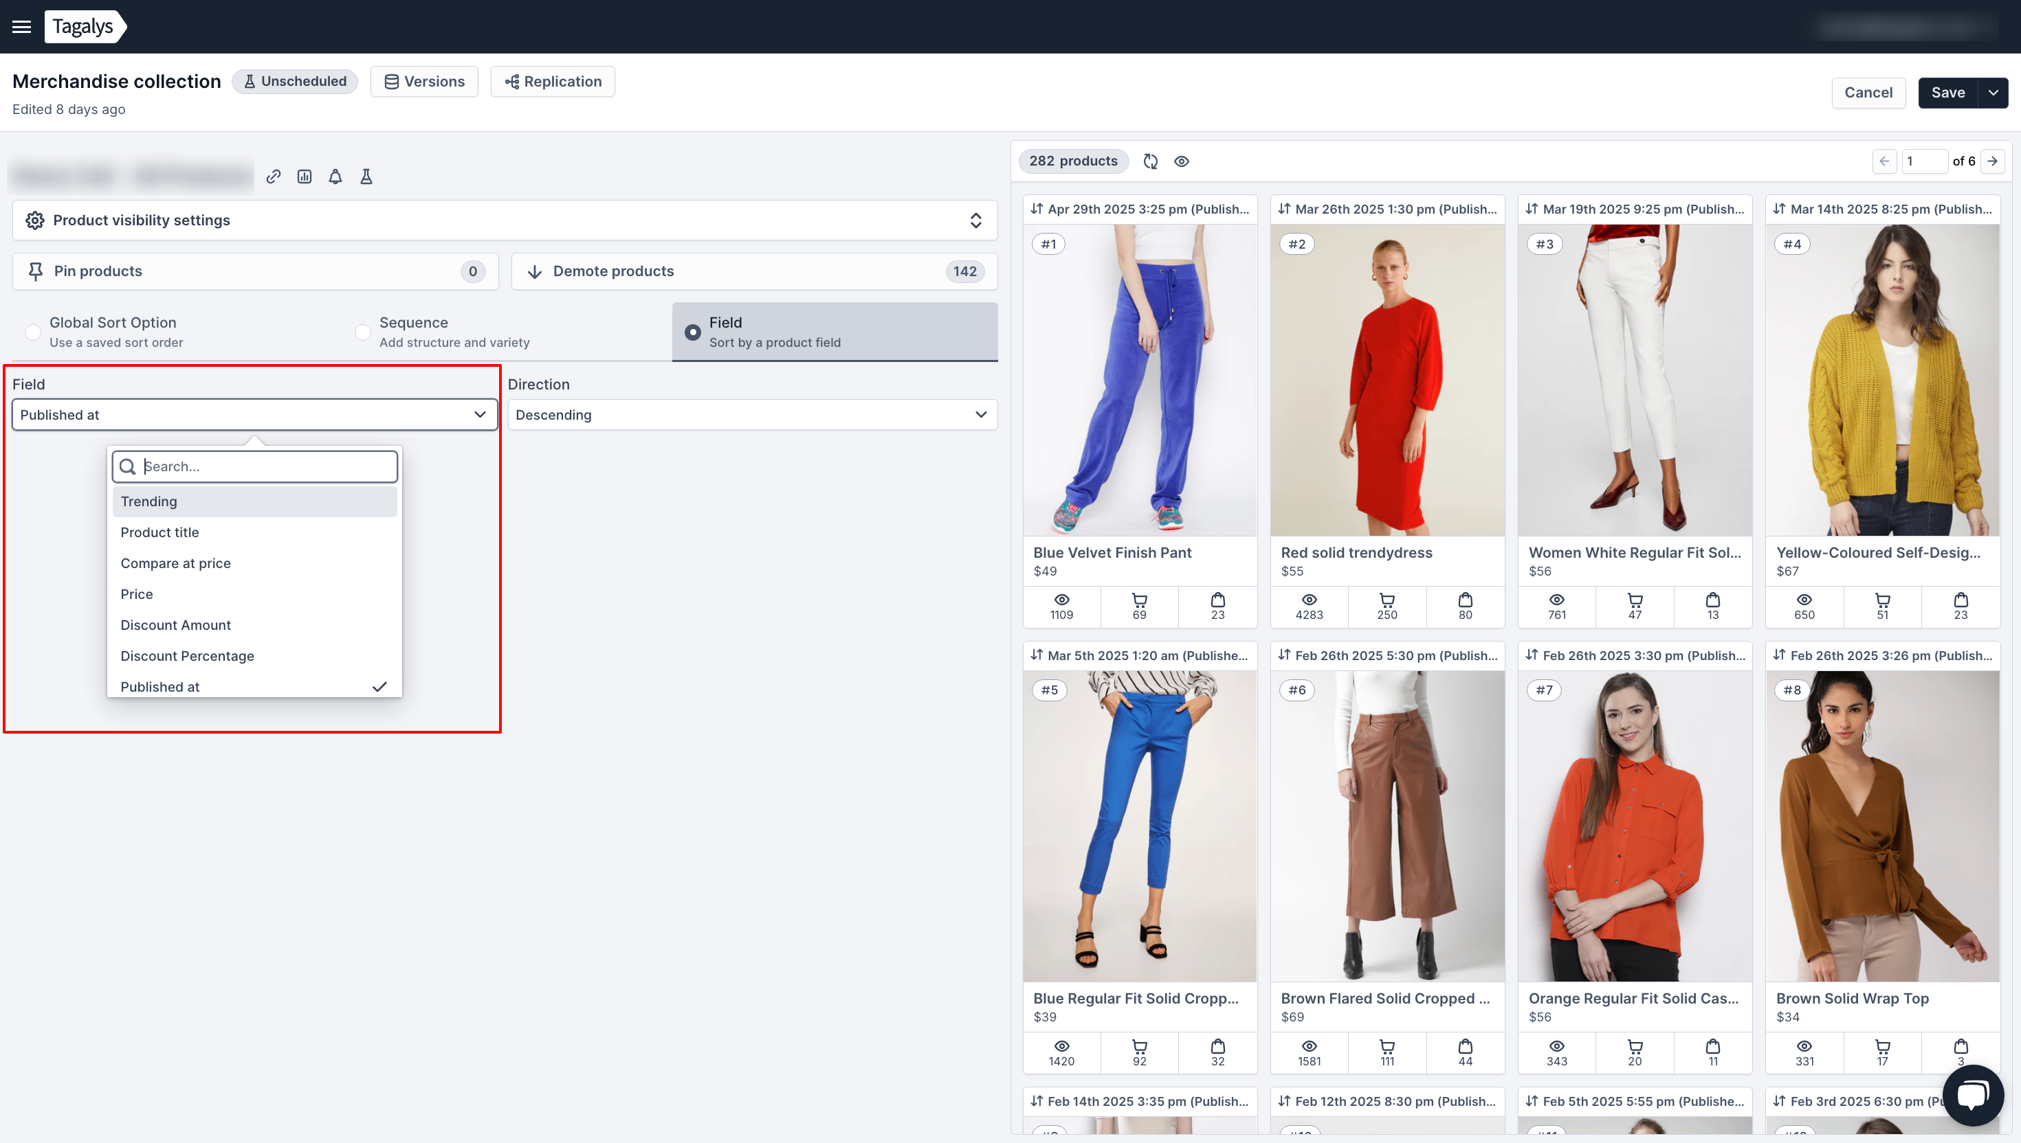This screenshot has height=1143, width=2021.
Task: Click views icon on Brown Solid Wrap Top
Action: (1805, 1046)
